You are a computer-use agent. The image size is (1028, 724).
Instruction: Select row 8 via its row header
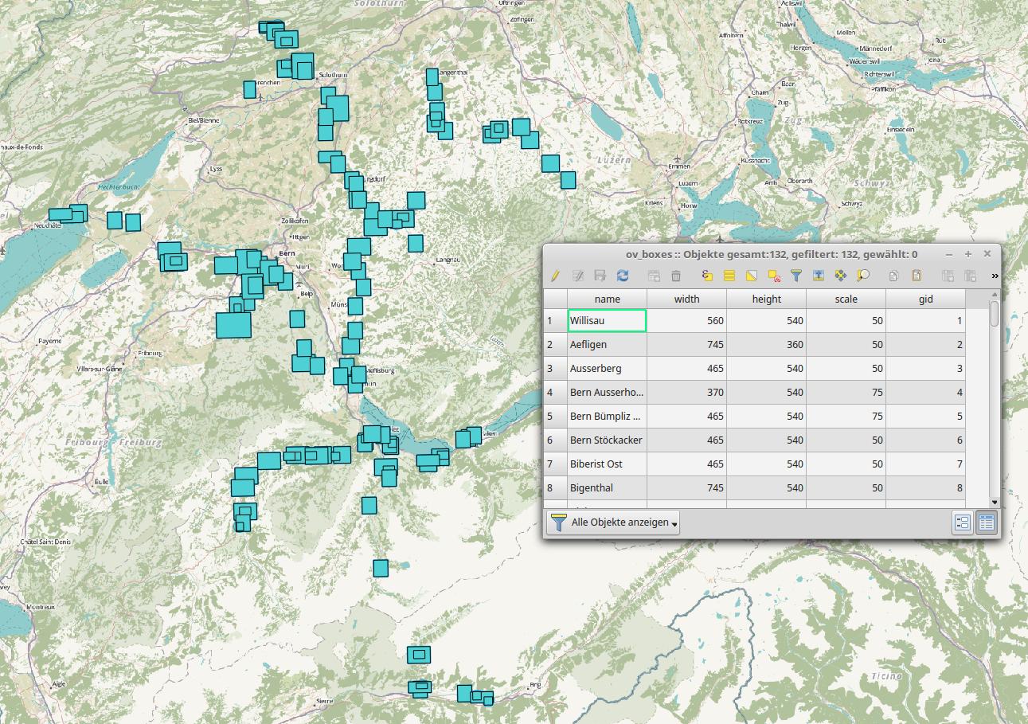click(x=555, y=487)
